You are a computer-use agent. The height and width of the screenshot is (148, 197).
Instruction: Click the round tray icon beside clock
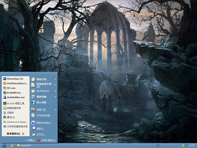tap(186, 145)
